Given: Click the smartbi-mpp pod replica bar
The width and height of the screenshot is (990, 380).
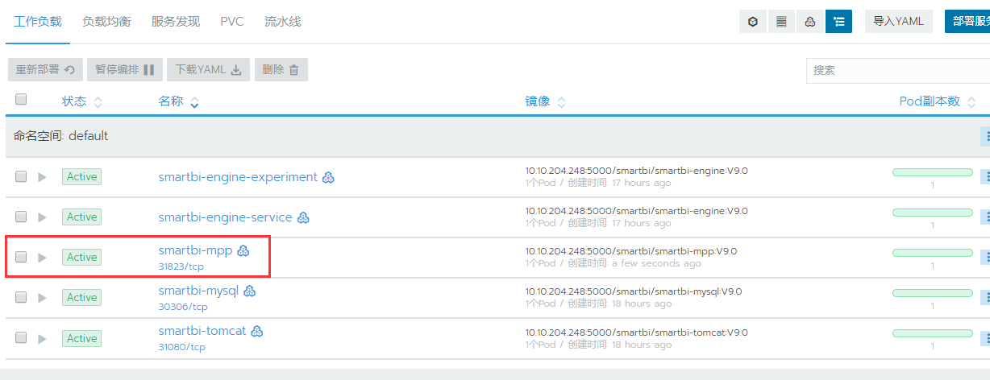Looking at the screenshot, I should pyautogui.click(x=933, y=253).
